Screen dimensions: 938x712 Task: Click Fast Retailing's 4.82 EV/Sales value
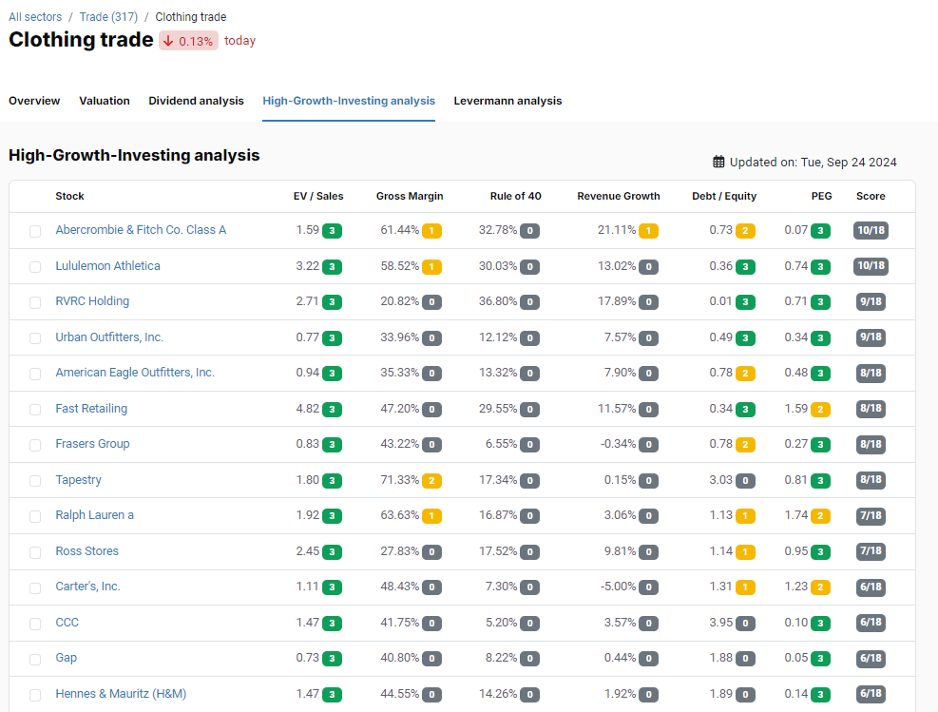[x=308, y=409]
